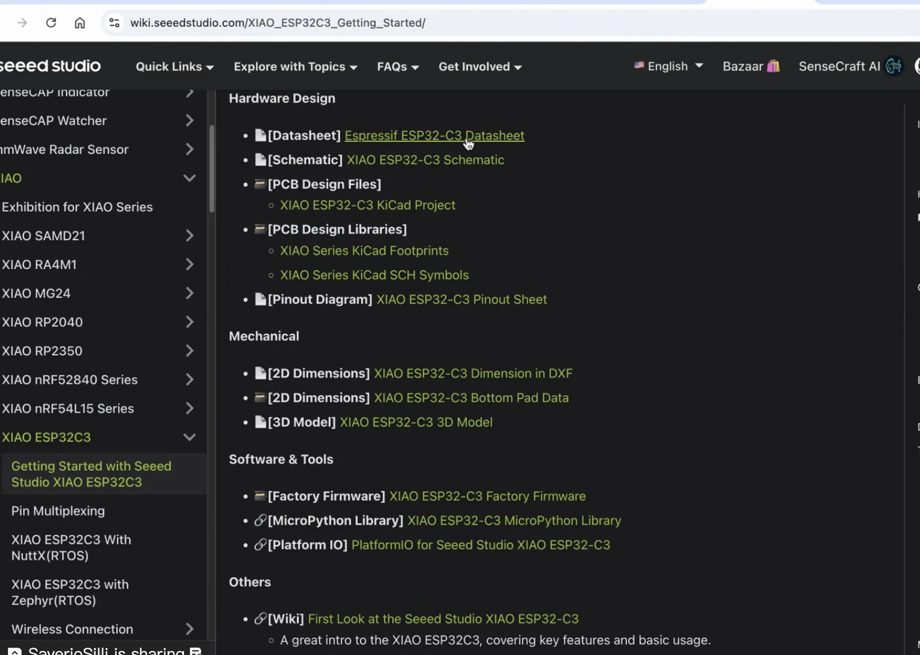Click the box icon beside Bottom Pad Data row

pos(260,397)
